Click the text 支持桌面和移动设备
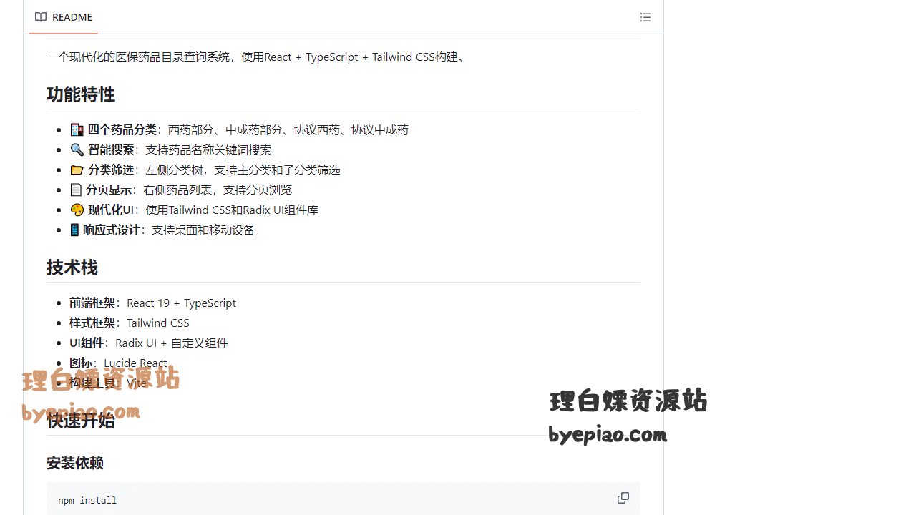Image resolution: width=916 pixels, height=515 pixels. [x=203, y=230]
